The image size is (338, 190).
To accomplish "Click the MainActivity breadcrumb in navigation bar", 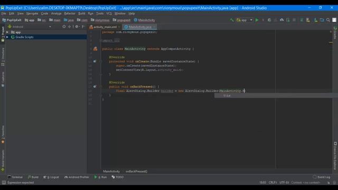I will [x=144, y=20].
